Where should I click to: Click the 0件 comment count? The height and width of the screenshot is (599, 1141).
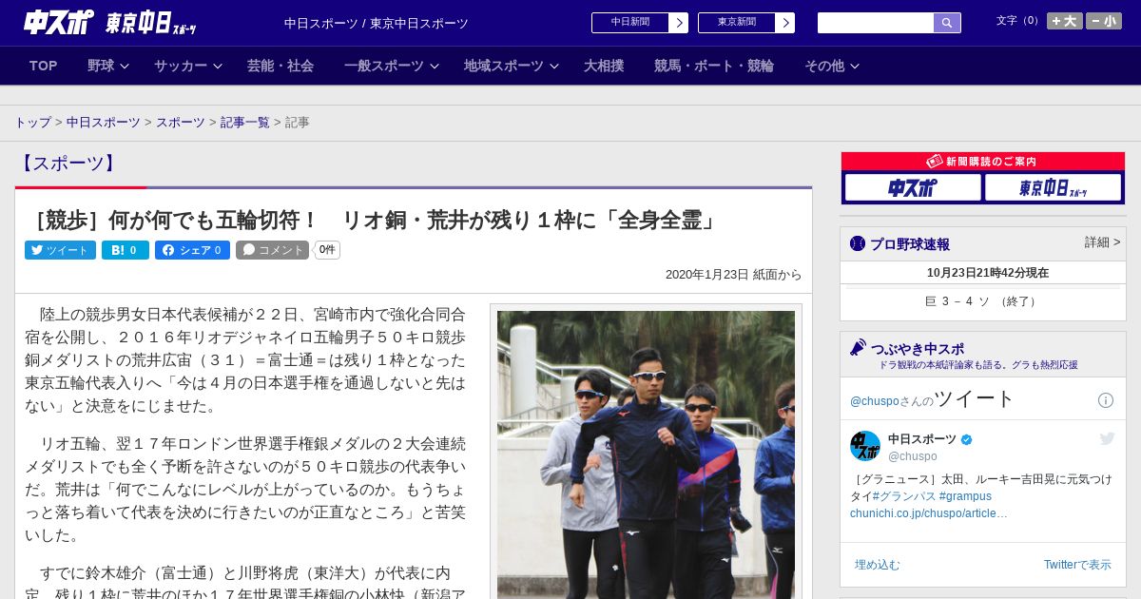point(327,250)
